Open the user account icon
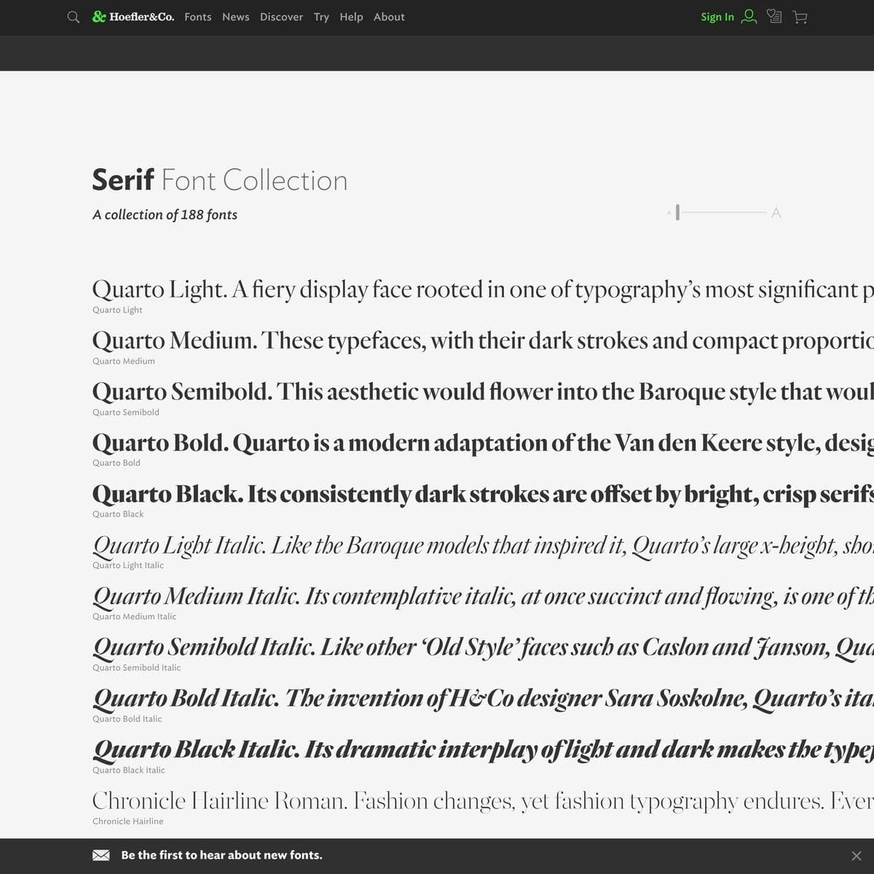This screenshot has height=874, width=874. [x=748, y=17]
